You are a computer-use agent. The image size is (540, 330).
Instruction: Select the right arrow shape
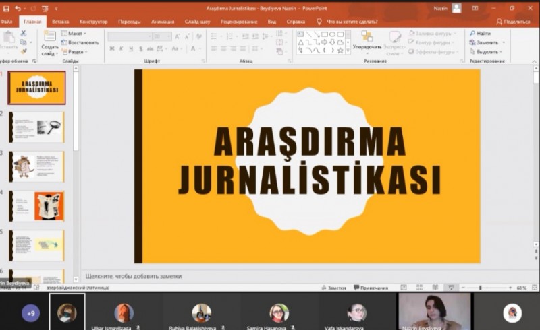coord(325,42)
